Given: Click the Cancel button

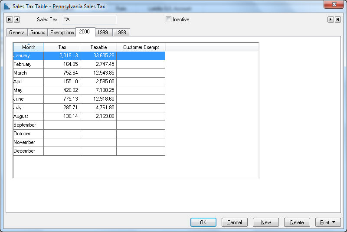Looking at the screenshot, I should pos(235,222).
